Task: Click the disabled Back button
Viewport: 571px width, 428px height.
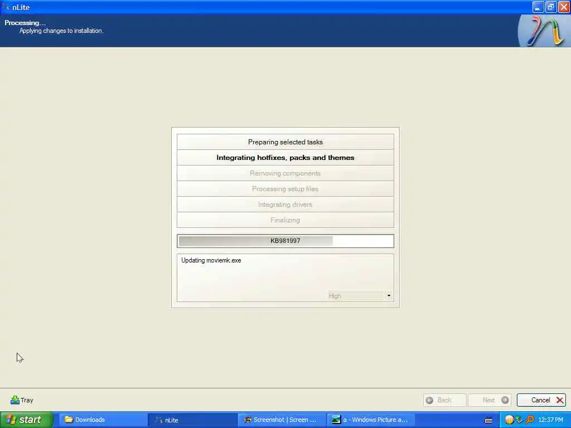Action: pos(444,400)
